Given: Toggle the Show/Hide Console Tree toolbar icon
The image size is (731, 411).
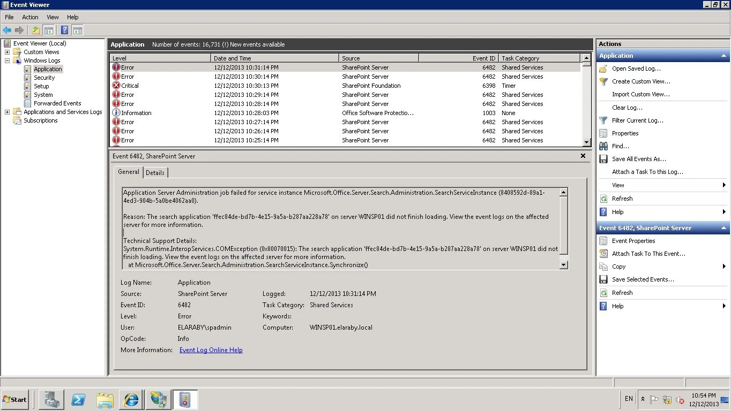Looking at the screenshot, I should click(48, 31).
